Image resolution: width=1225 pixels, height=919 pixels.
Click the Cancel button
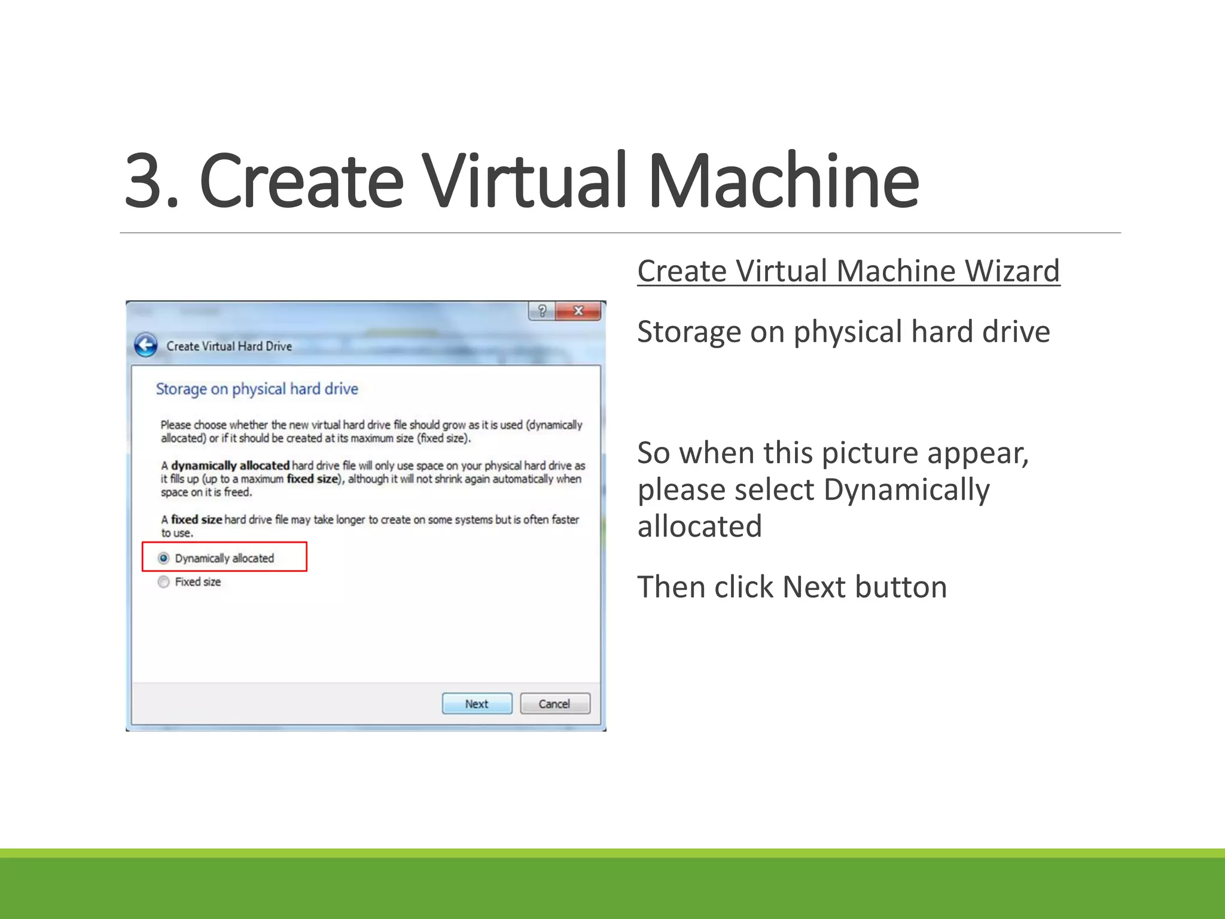coord(554,704)
